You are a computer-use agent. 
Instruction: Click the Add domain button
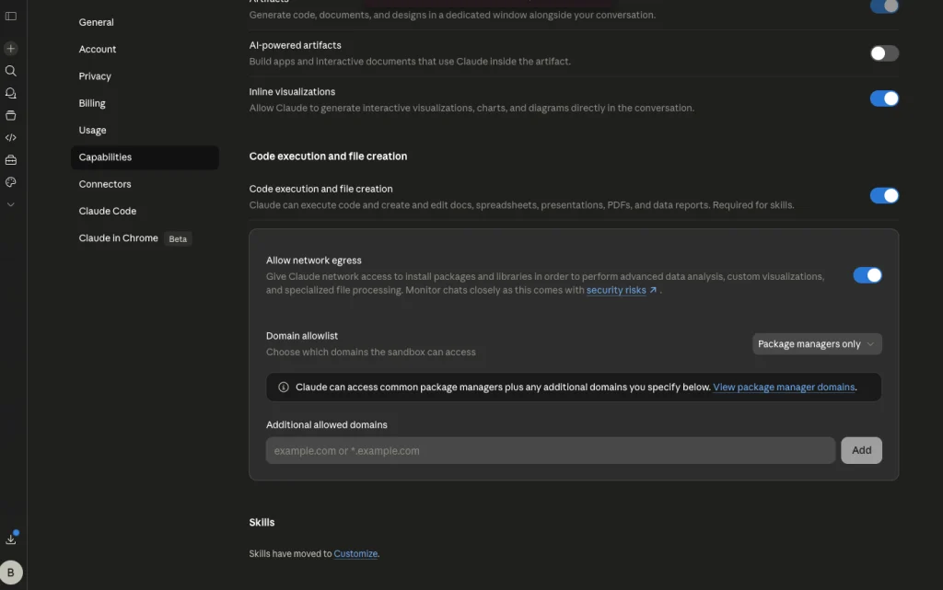click(x=861, y=451)
